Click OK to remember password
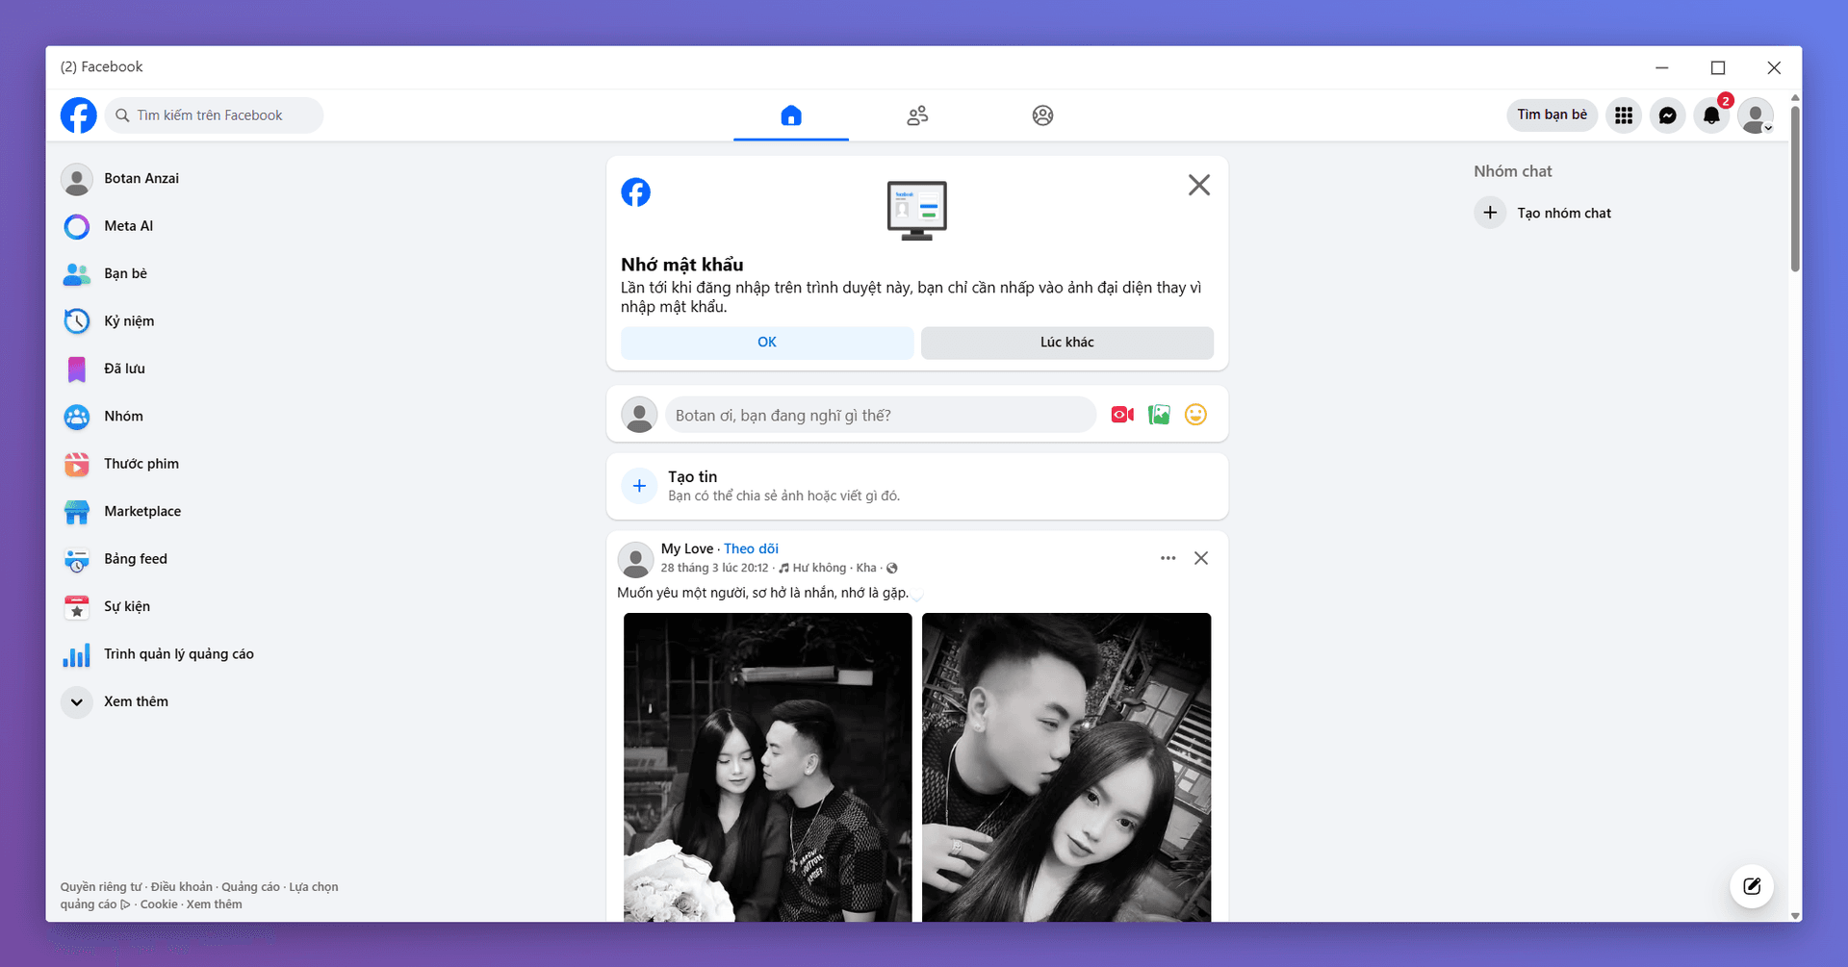Viewport: 1848px width, 967px height. click(x=766, y=343)
